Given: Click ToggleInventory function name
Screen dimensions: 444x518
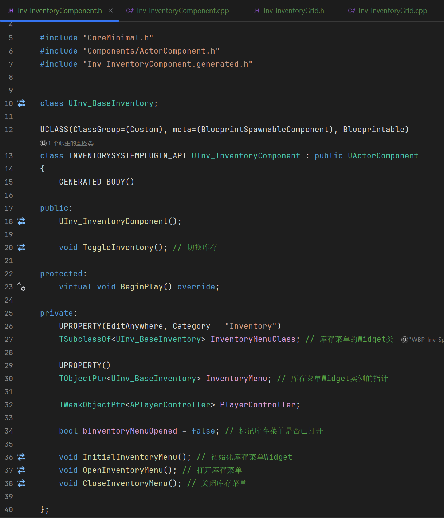Looking at the screenshot, I should pyautogui.click(x=118, y=248).
